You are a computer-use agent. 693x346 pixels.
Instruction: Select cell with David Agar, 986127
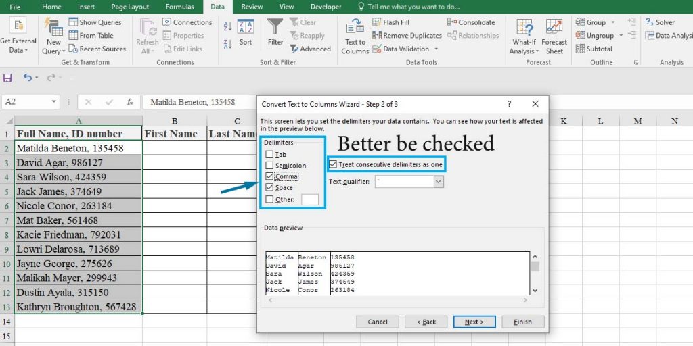point(79,162)
